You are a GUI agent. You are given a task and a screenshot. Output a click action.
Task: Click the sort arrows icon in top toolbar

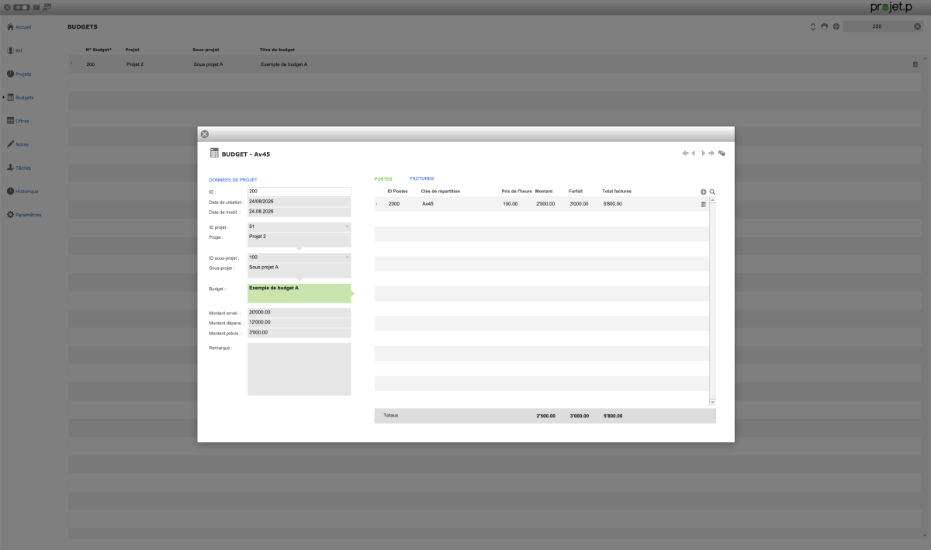tap(813, 26)
